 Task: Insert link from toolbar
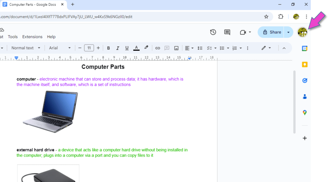click(x=158, y=48)
